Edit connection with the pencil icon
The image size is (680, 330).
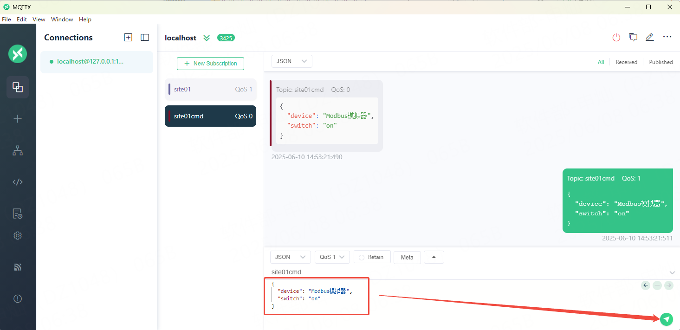(649, 38)
